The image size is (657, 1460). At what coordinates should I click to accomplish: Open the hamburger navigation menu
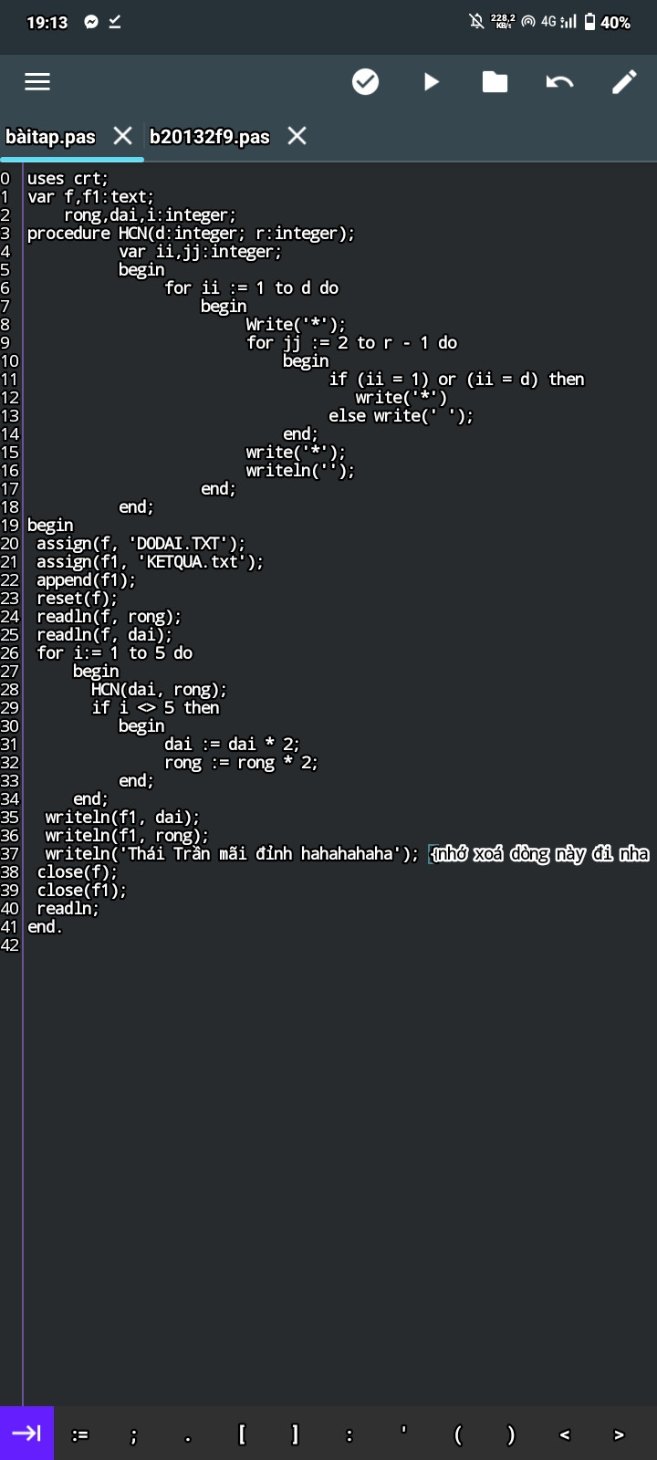pyautogui.click(x=37, y=82)
